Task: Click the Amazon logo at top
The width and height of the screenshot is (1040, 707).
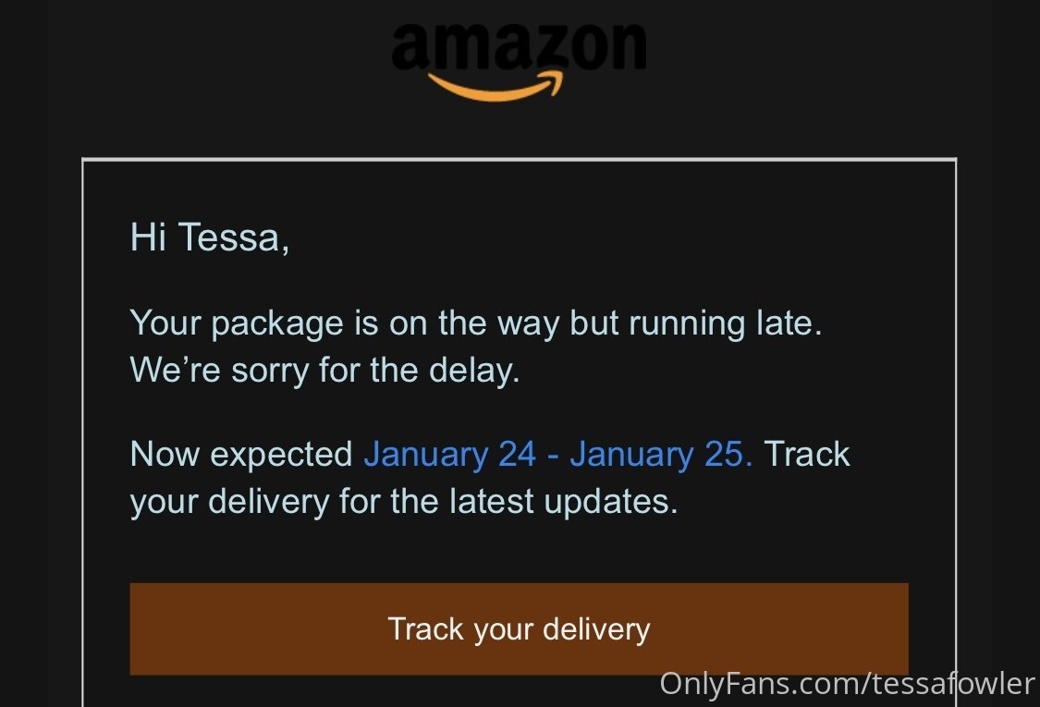Action: (519, 61)
